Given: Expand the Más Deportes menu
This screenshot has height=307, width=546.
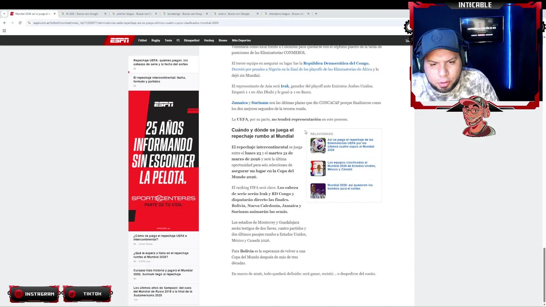Looking at the screenshot, I should click(241, 41).
